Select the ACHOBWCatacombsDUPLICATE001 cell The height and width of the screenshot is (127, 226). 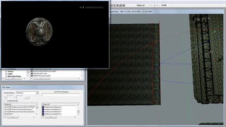pyautogui.click(x=20, y=107)
